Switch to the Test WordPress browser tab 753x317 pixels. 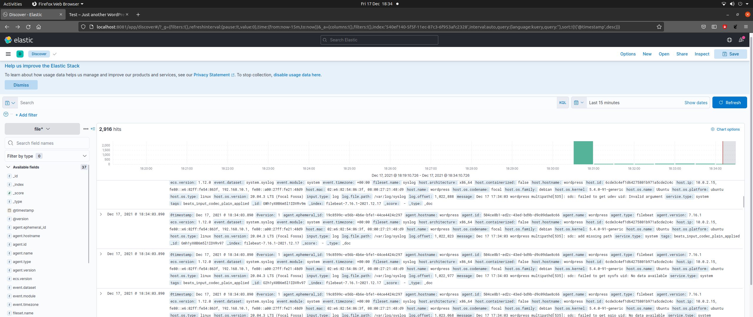pos(96,15)
